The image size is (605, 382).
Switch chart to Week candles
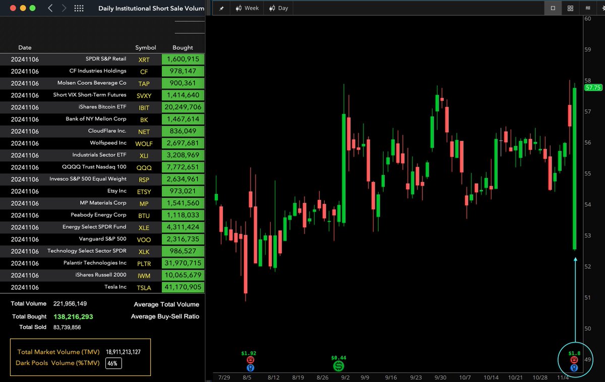[247, 8]
